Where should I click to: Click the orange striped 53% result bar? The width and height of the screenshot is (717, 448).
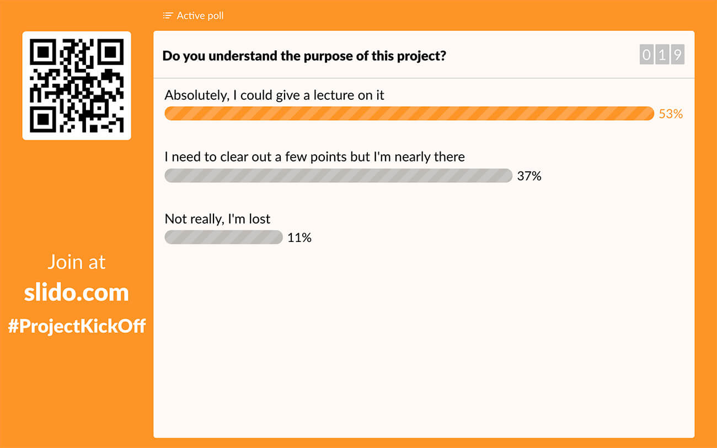click(x=409, y=114)
